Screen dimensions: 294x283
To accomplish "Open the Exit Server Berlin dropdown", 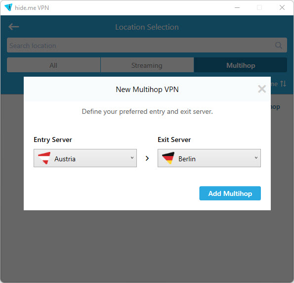I will (x=209, y=158).
